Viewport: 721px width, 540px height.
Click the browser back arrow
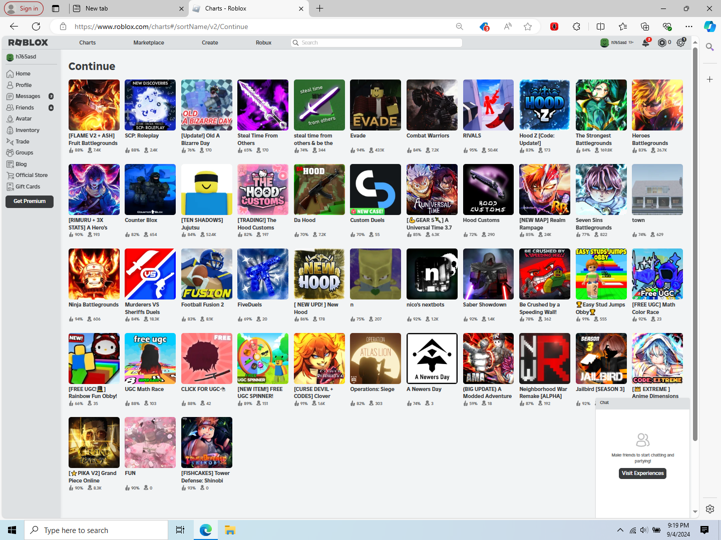14,26
